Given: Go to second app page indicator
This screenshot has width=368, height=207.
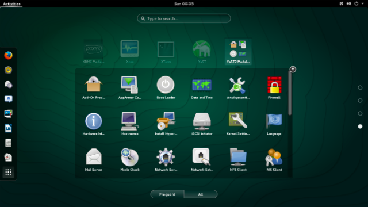Looking at the screenshot, I should (360, 101).
